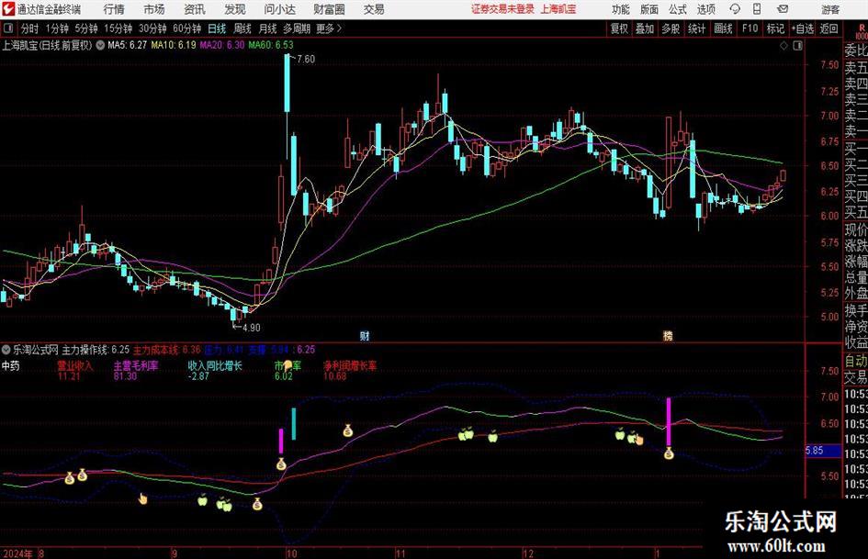The image size is (868, 559).
Task: Select the 日线 daily period
Action: click(217, 28)
